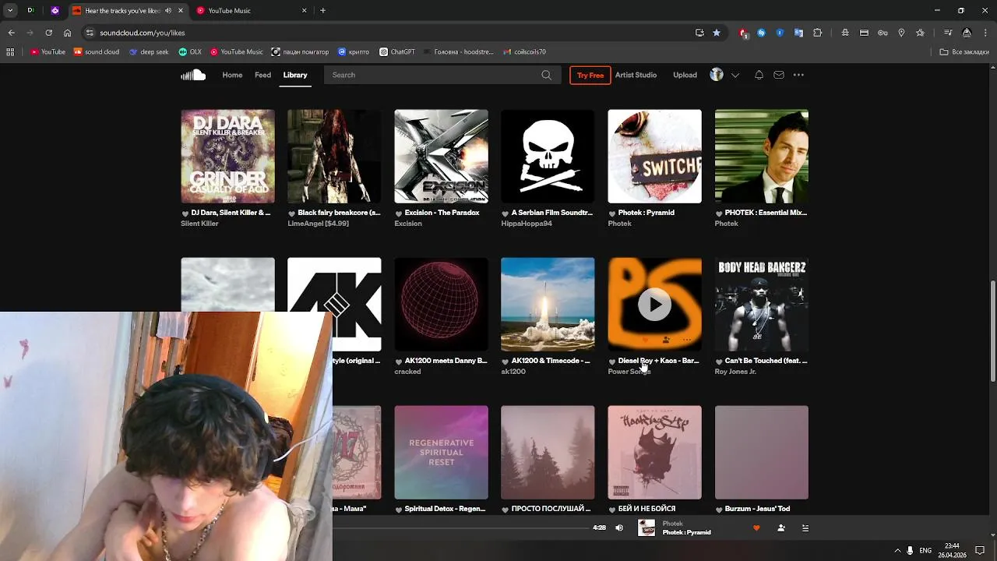Viewport: 997px width, 561px height.
Task: Click the search magnifier icon
Action: [x=546, y=75]
